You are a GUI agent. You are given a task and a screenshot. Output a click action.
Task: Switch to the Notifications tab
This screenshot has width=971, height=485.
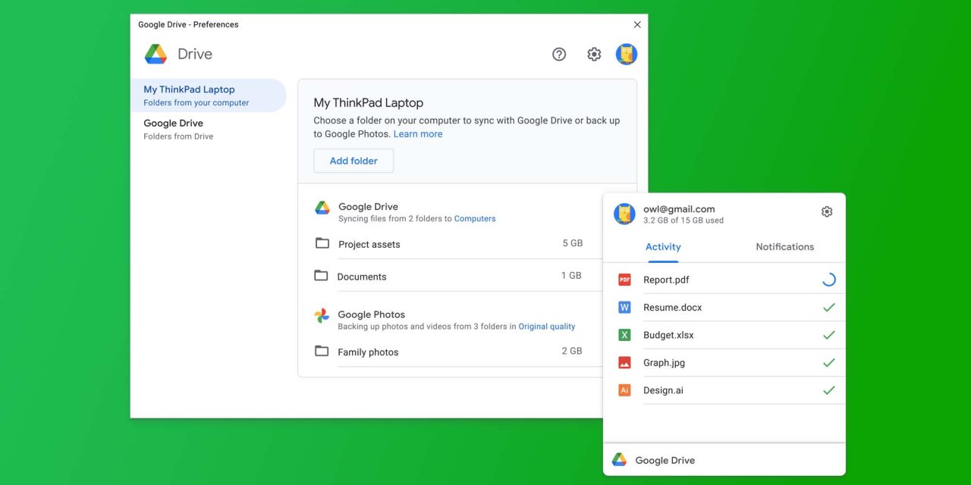[x=784, y=246]
